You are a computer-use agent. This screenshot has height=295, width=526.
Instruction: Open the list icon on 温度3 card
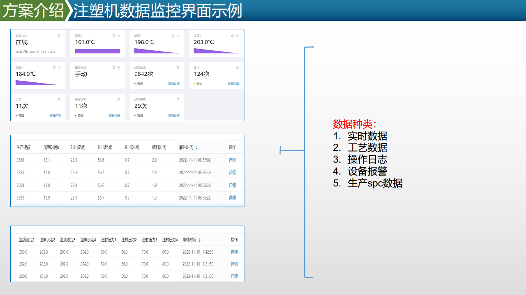(238, 36)
